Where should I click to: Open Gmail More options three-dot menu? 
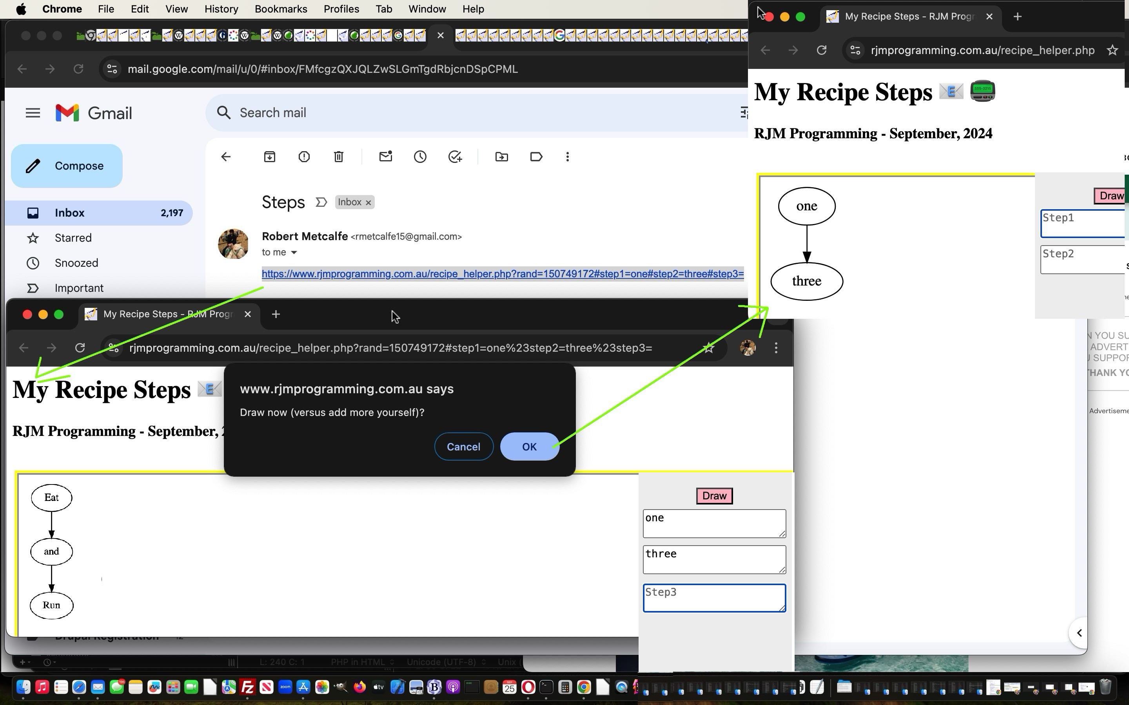[567, 157]
